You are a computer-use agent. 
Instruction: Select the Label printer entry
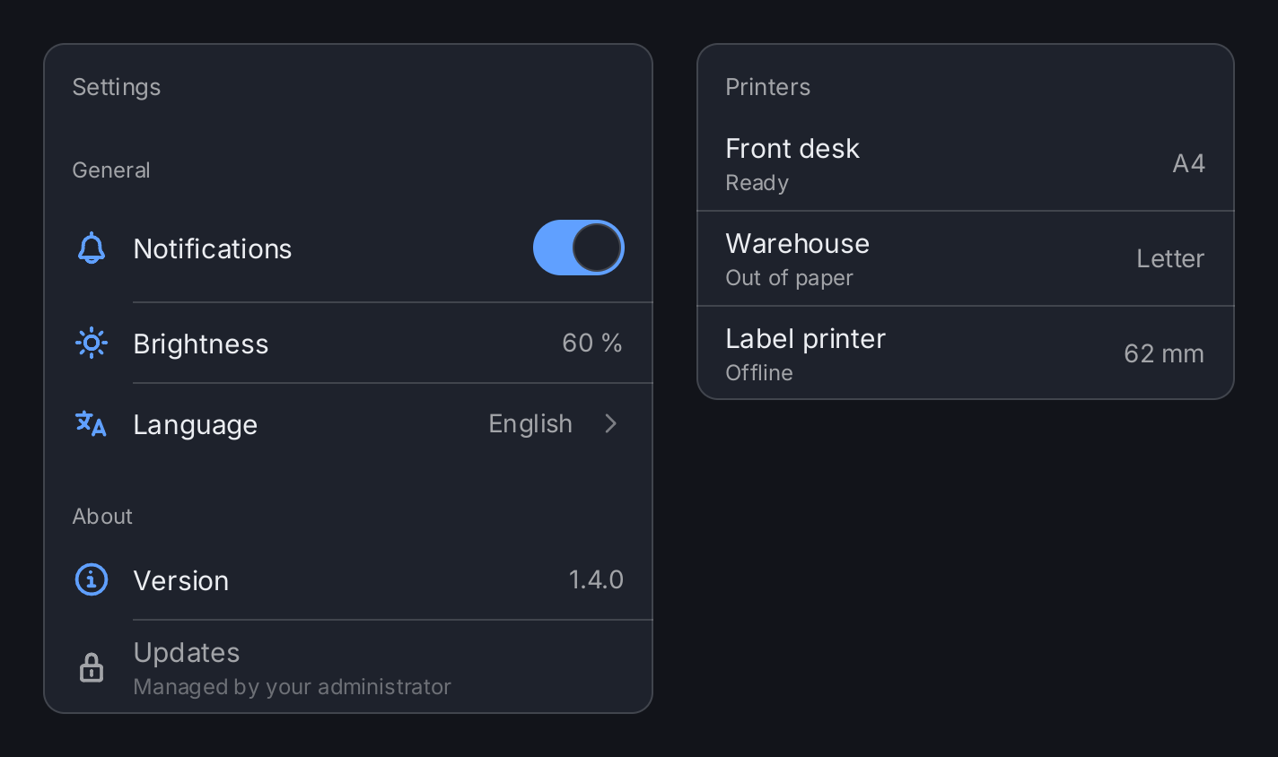(x=966, y=353)
